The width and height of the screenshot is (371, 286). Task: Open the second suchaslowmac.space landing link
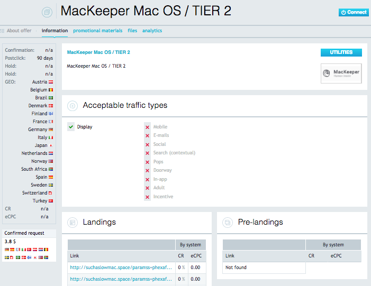(121, 279)
